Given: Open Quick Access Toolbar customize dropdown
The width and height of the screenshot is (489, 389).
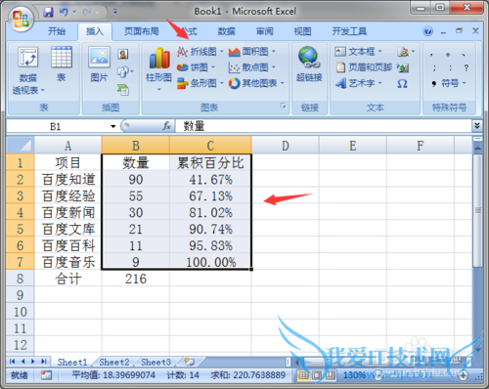Looking at the screenshot, I should (x=115, y=12).
